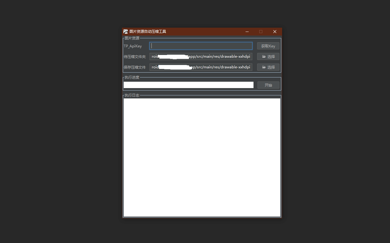Click the 选择 button for the save folder
The height and width of the screenshot is (243, 390).
(x=268, y=67)
